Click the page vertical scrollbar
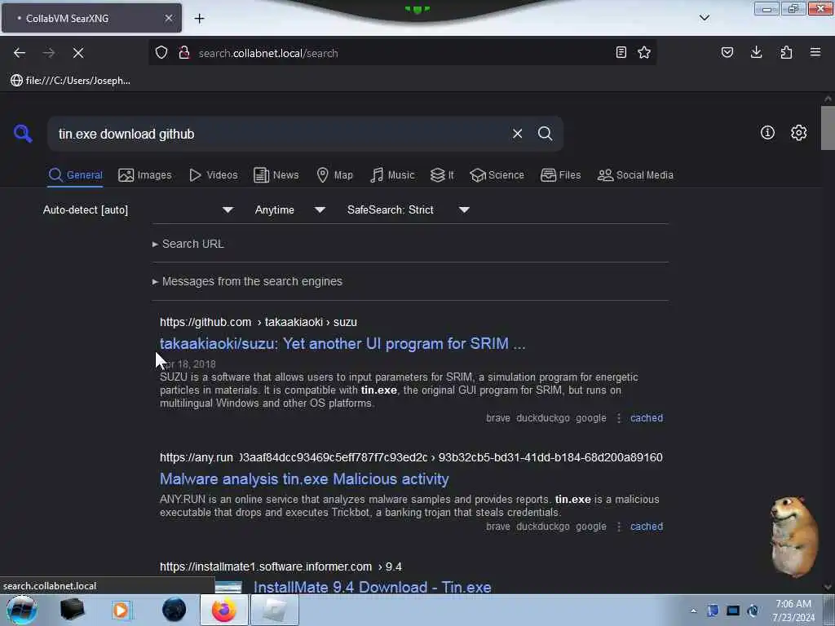Screen dimensions: 835x626 coord(828,128)
